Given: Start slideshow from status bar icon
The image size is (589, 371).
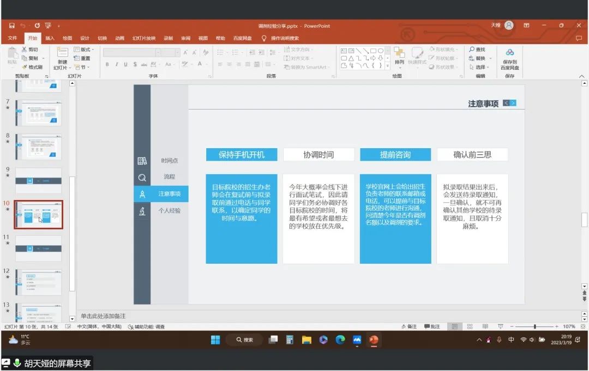Looking at the screenshot, I should pos(500,326).
